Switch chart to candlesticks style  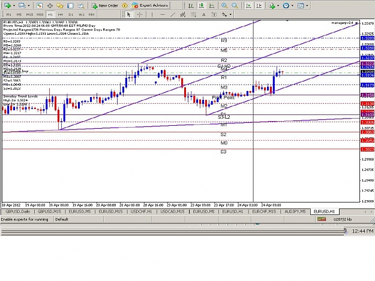[x=202, y=5]
